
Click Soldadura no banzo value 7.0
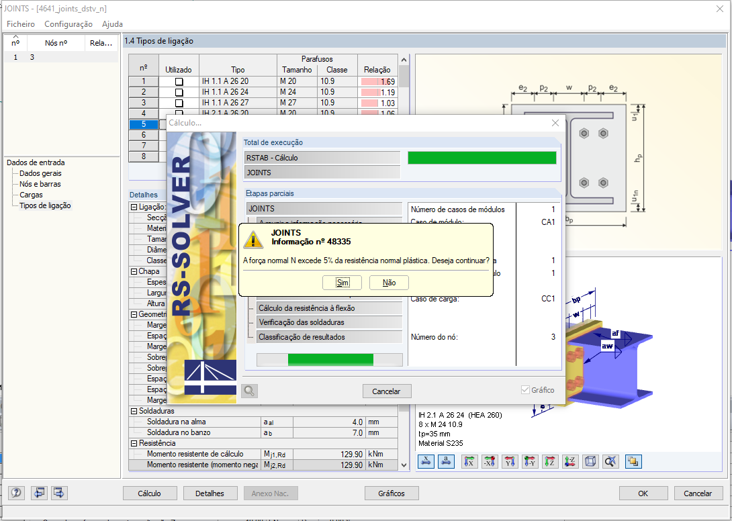(x=328, y=432)
